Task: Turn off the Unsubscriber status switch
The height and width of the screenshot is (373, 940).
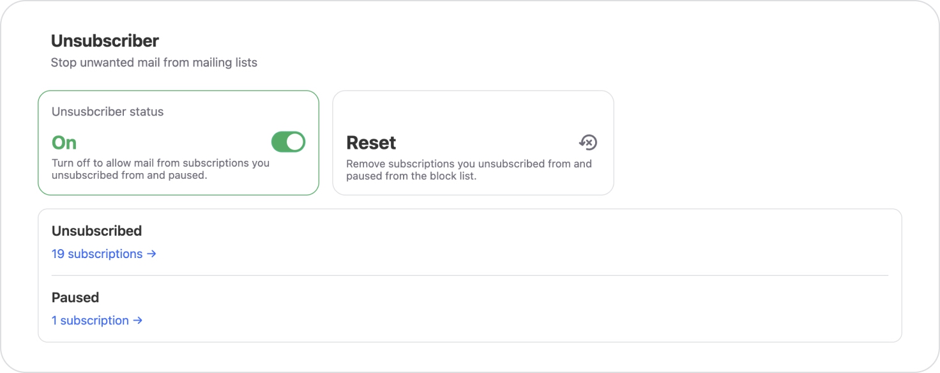Action: (288, 142)
